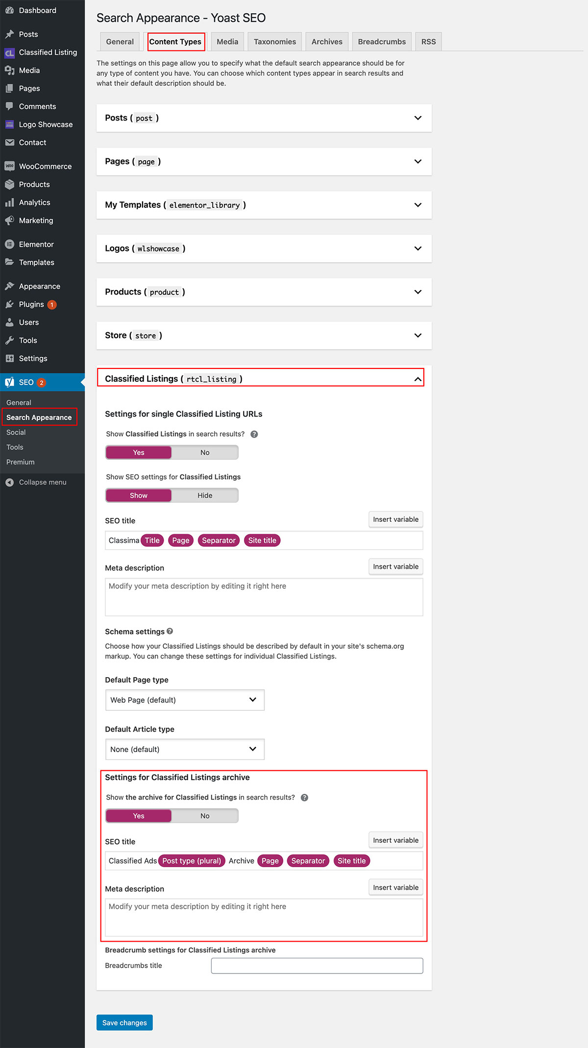Choose Hide for SEO settings toggle
Screen dimensions: 588x1048
[205, 496]
